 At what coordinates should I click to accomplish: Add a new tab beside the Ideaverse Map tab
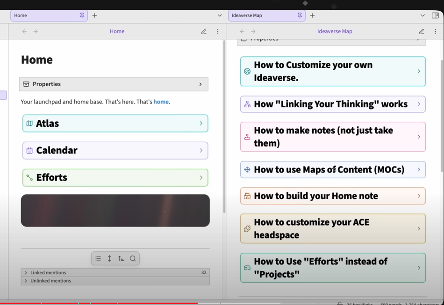pos(312,15)
